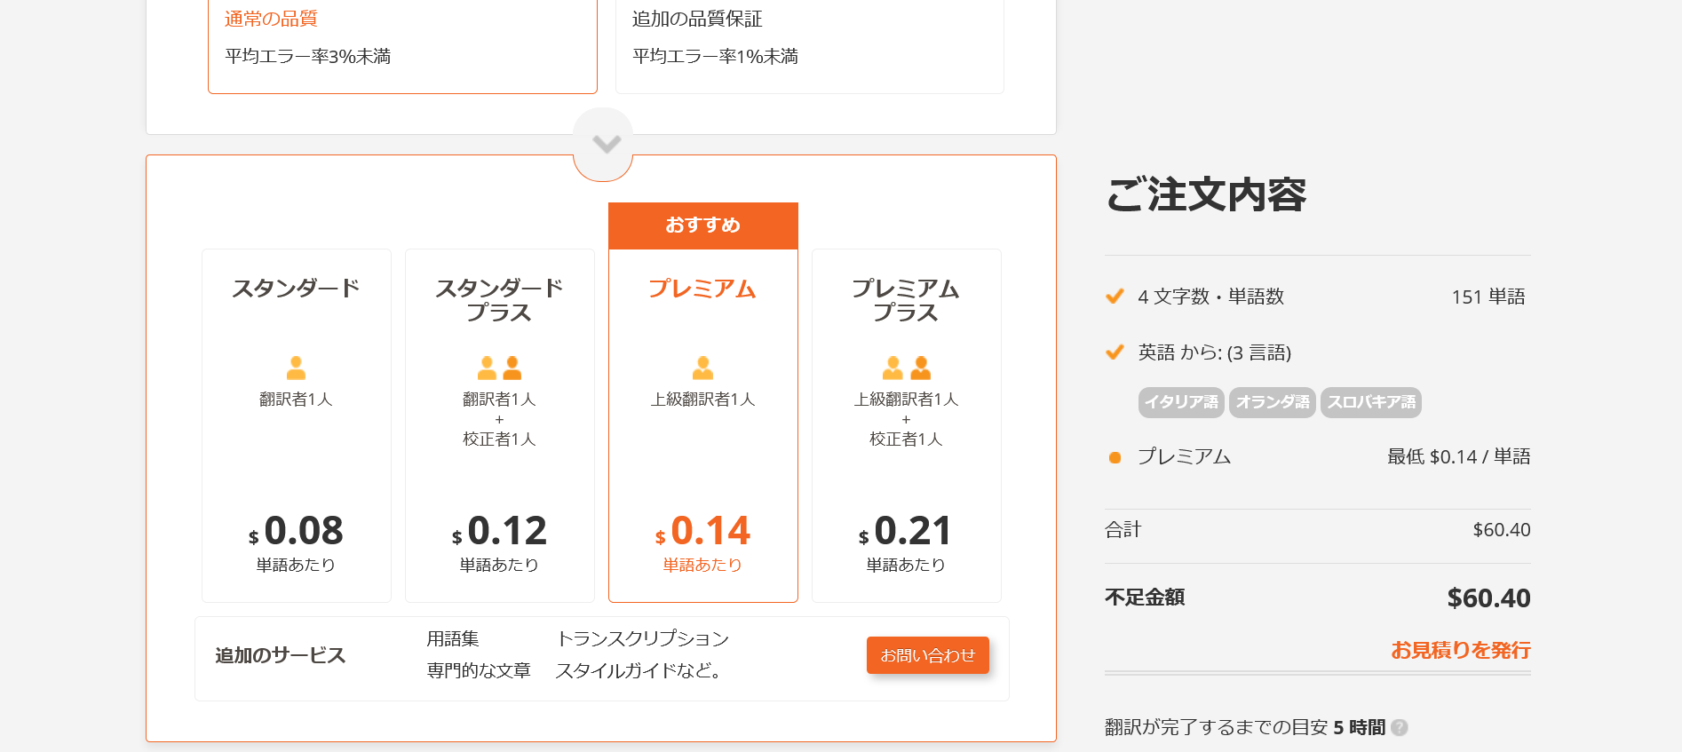Viewport: 1682px width, 752px height.
Task: Select the プレミアムプラス plan card
Action: tap(907, 425)
